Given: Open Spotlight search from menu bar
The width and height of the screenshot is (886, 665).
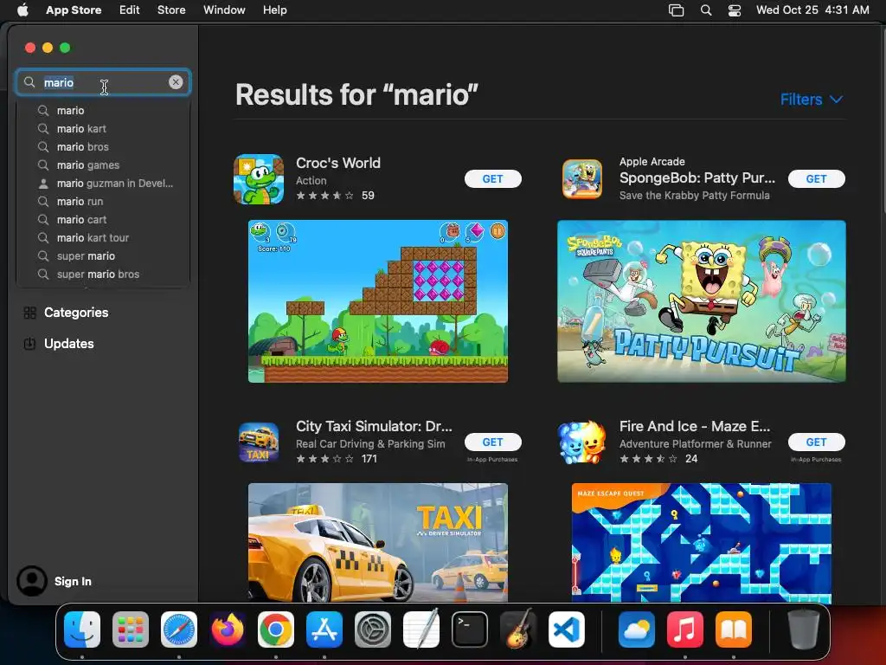Looking at the screenshot, I should (x=706, y=10).
